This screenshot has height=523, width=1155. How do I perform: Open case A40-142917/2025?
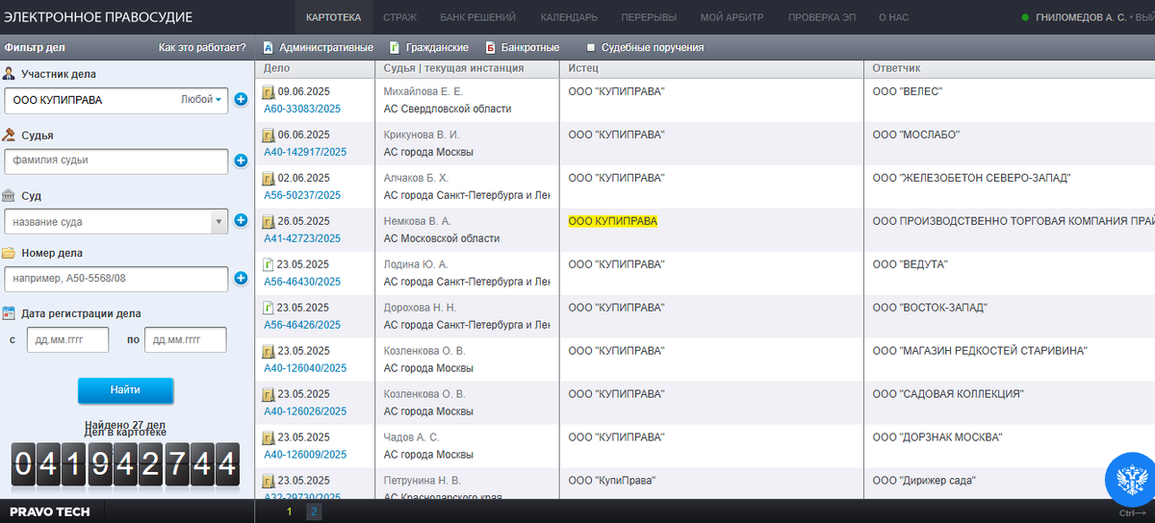pos(305,152)
